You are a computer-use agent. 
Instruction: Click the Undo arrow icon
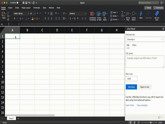tap(29, 3)
